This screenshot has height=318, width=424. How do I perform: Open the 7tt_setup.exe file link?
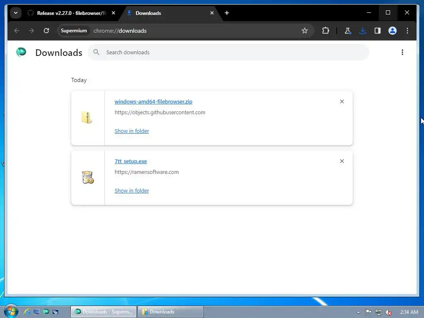click(130, 161)
